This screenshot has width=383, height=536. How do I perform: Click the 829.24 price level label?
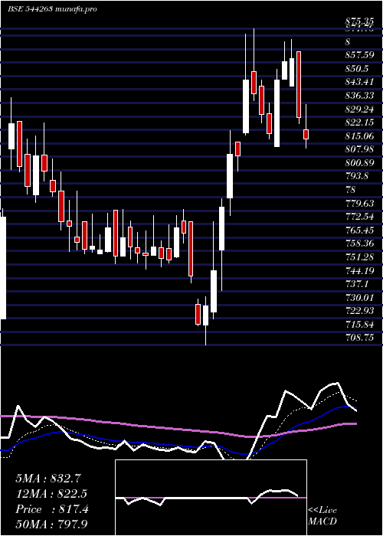[360, 109]
